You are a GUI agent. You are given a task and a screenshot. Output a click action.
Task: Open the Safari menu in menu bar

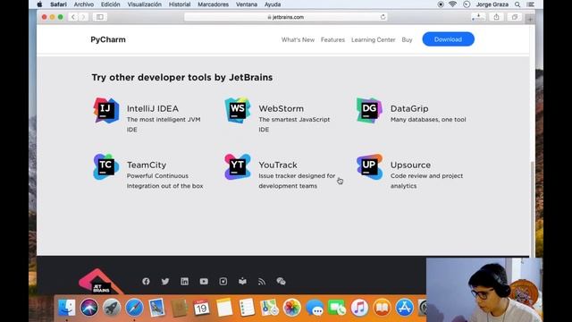58,4
